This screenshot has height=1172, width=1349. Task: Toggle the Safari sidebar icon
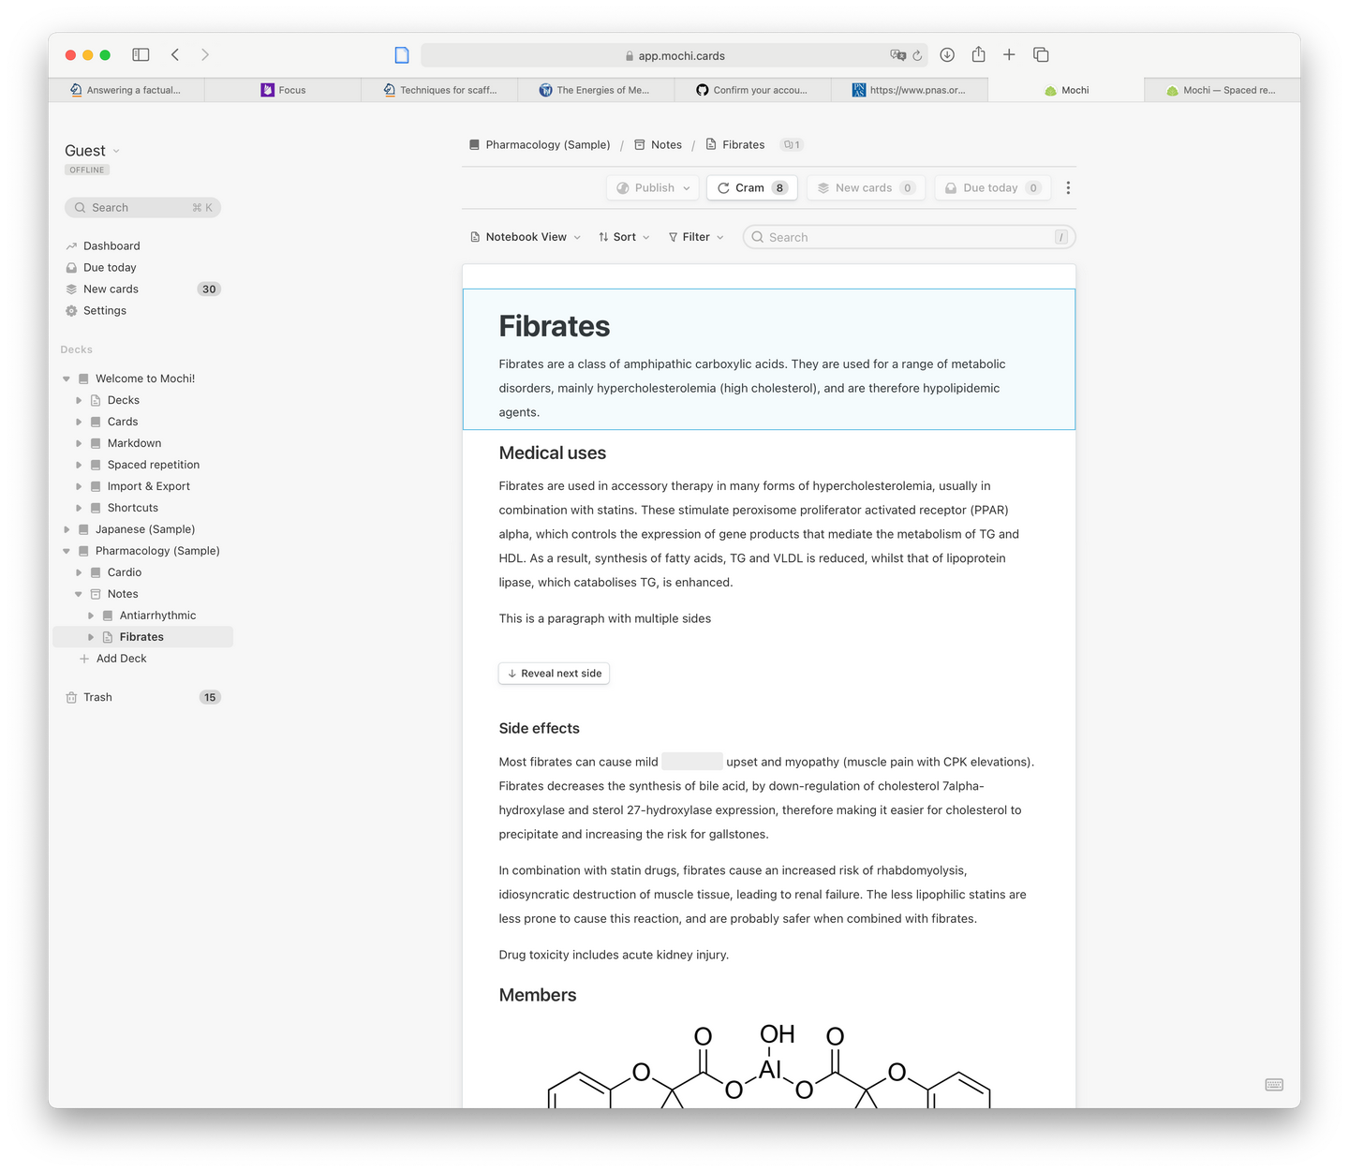tap(141, 55)
